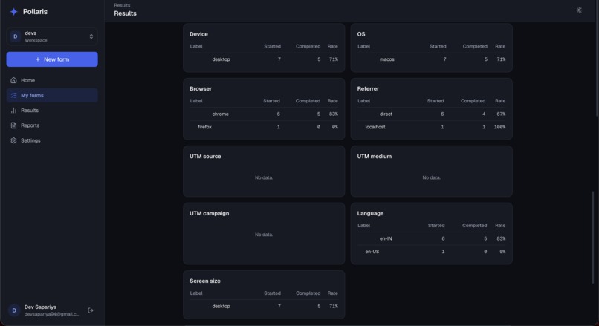The width and height of the screenshot is (599, 326).
Task: Open the Settings menu item
Action: point(52,140)
